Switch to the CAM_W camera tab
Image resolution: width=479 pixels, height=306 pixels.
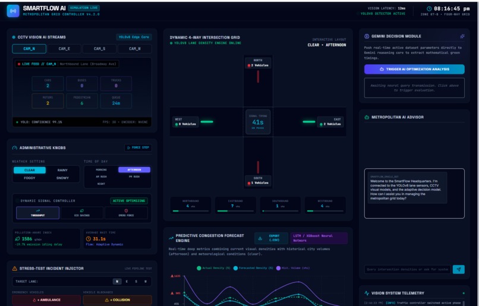pos(135,49)
